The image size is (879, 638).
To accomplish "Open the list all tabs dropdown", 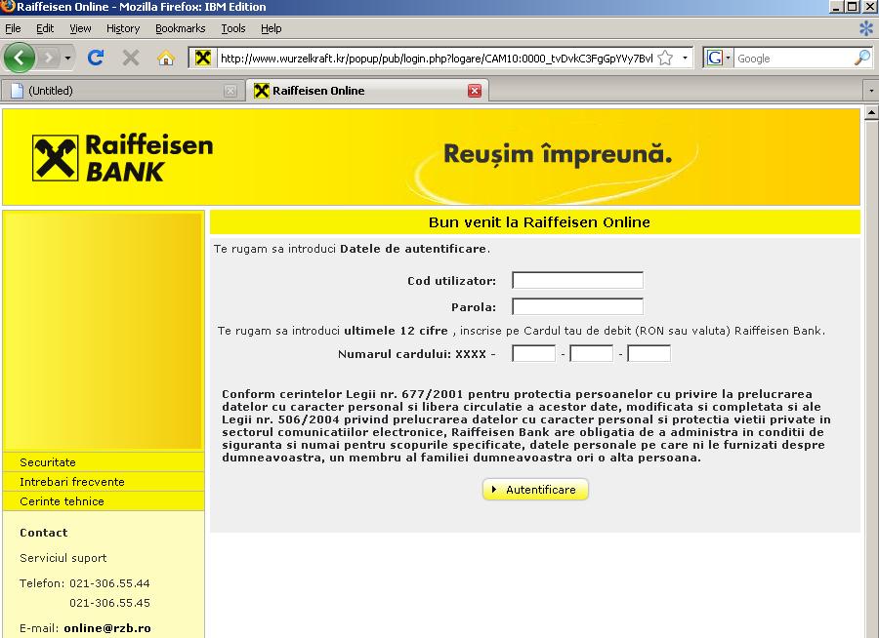I will (870, 91).
